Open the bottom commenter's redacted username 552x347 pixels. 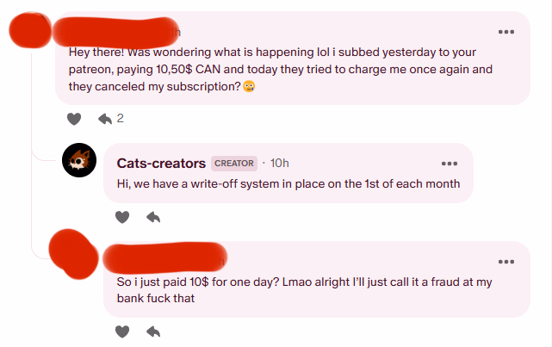tap(162, 256)
